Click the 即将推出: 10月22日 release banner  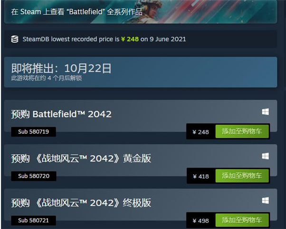click(141, 72)
